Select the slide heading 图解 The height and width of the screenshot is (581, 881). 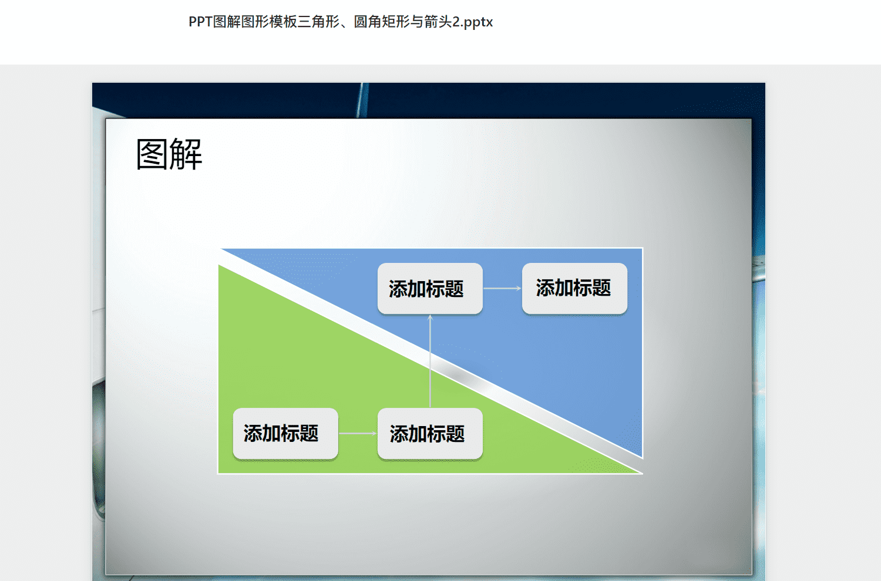click(x=169, y=155)
